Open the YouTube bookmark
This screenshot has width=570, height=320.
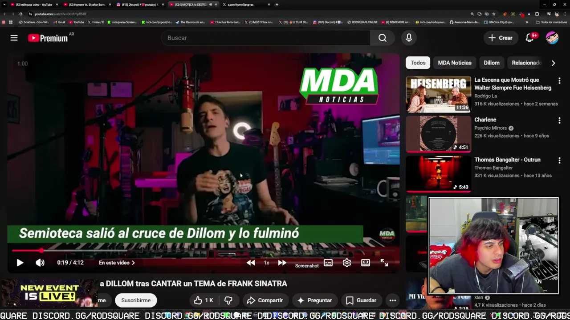click(x=76, y=22)
